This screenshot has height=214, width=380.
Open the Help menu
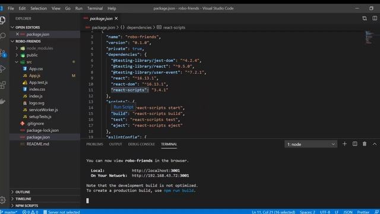[x=112, y=8]
